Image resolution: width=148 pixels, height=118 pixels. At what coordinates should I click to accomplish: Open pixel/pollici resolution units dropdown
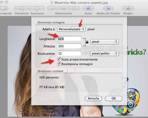pyautogui.click(x=104, y=54)
